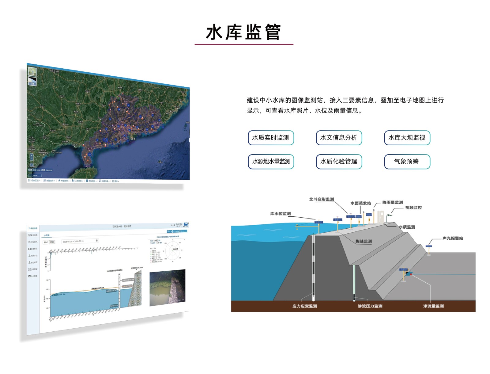
Task: Click the 水文信息分析 button
Action: pos(339,138)
